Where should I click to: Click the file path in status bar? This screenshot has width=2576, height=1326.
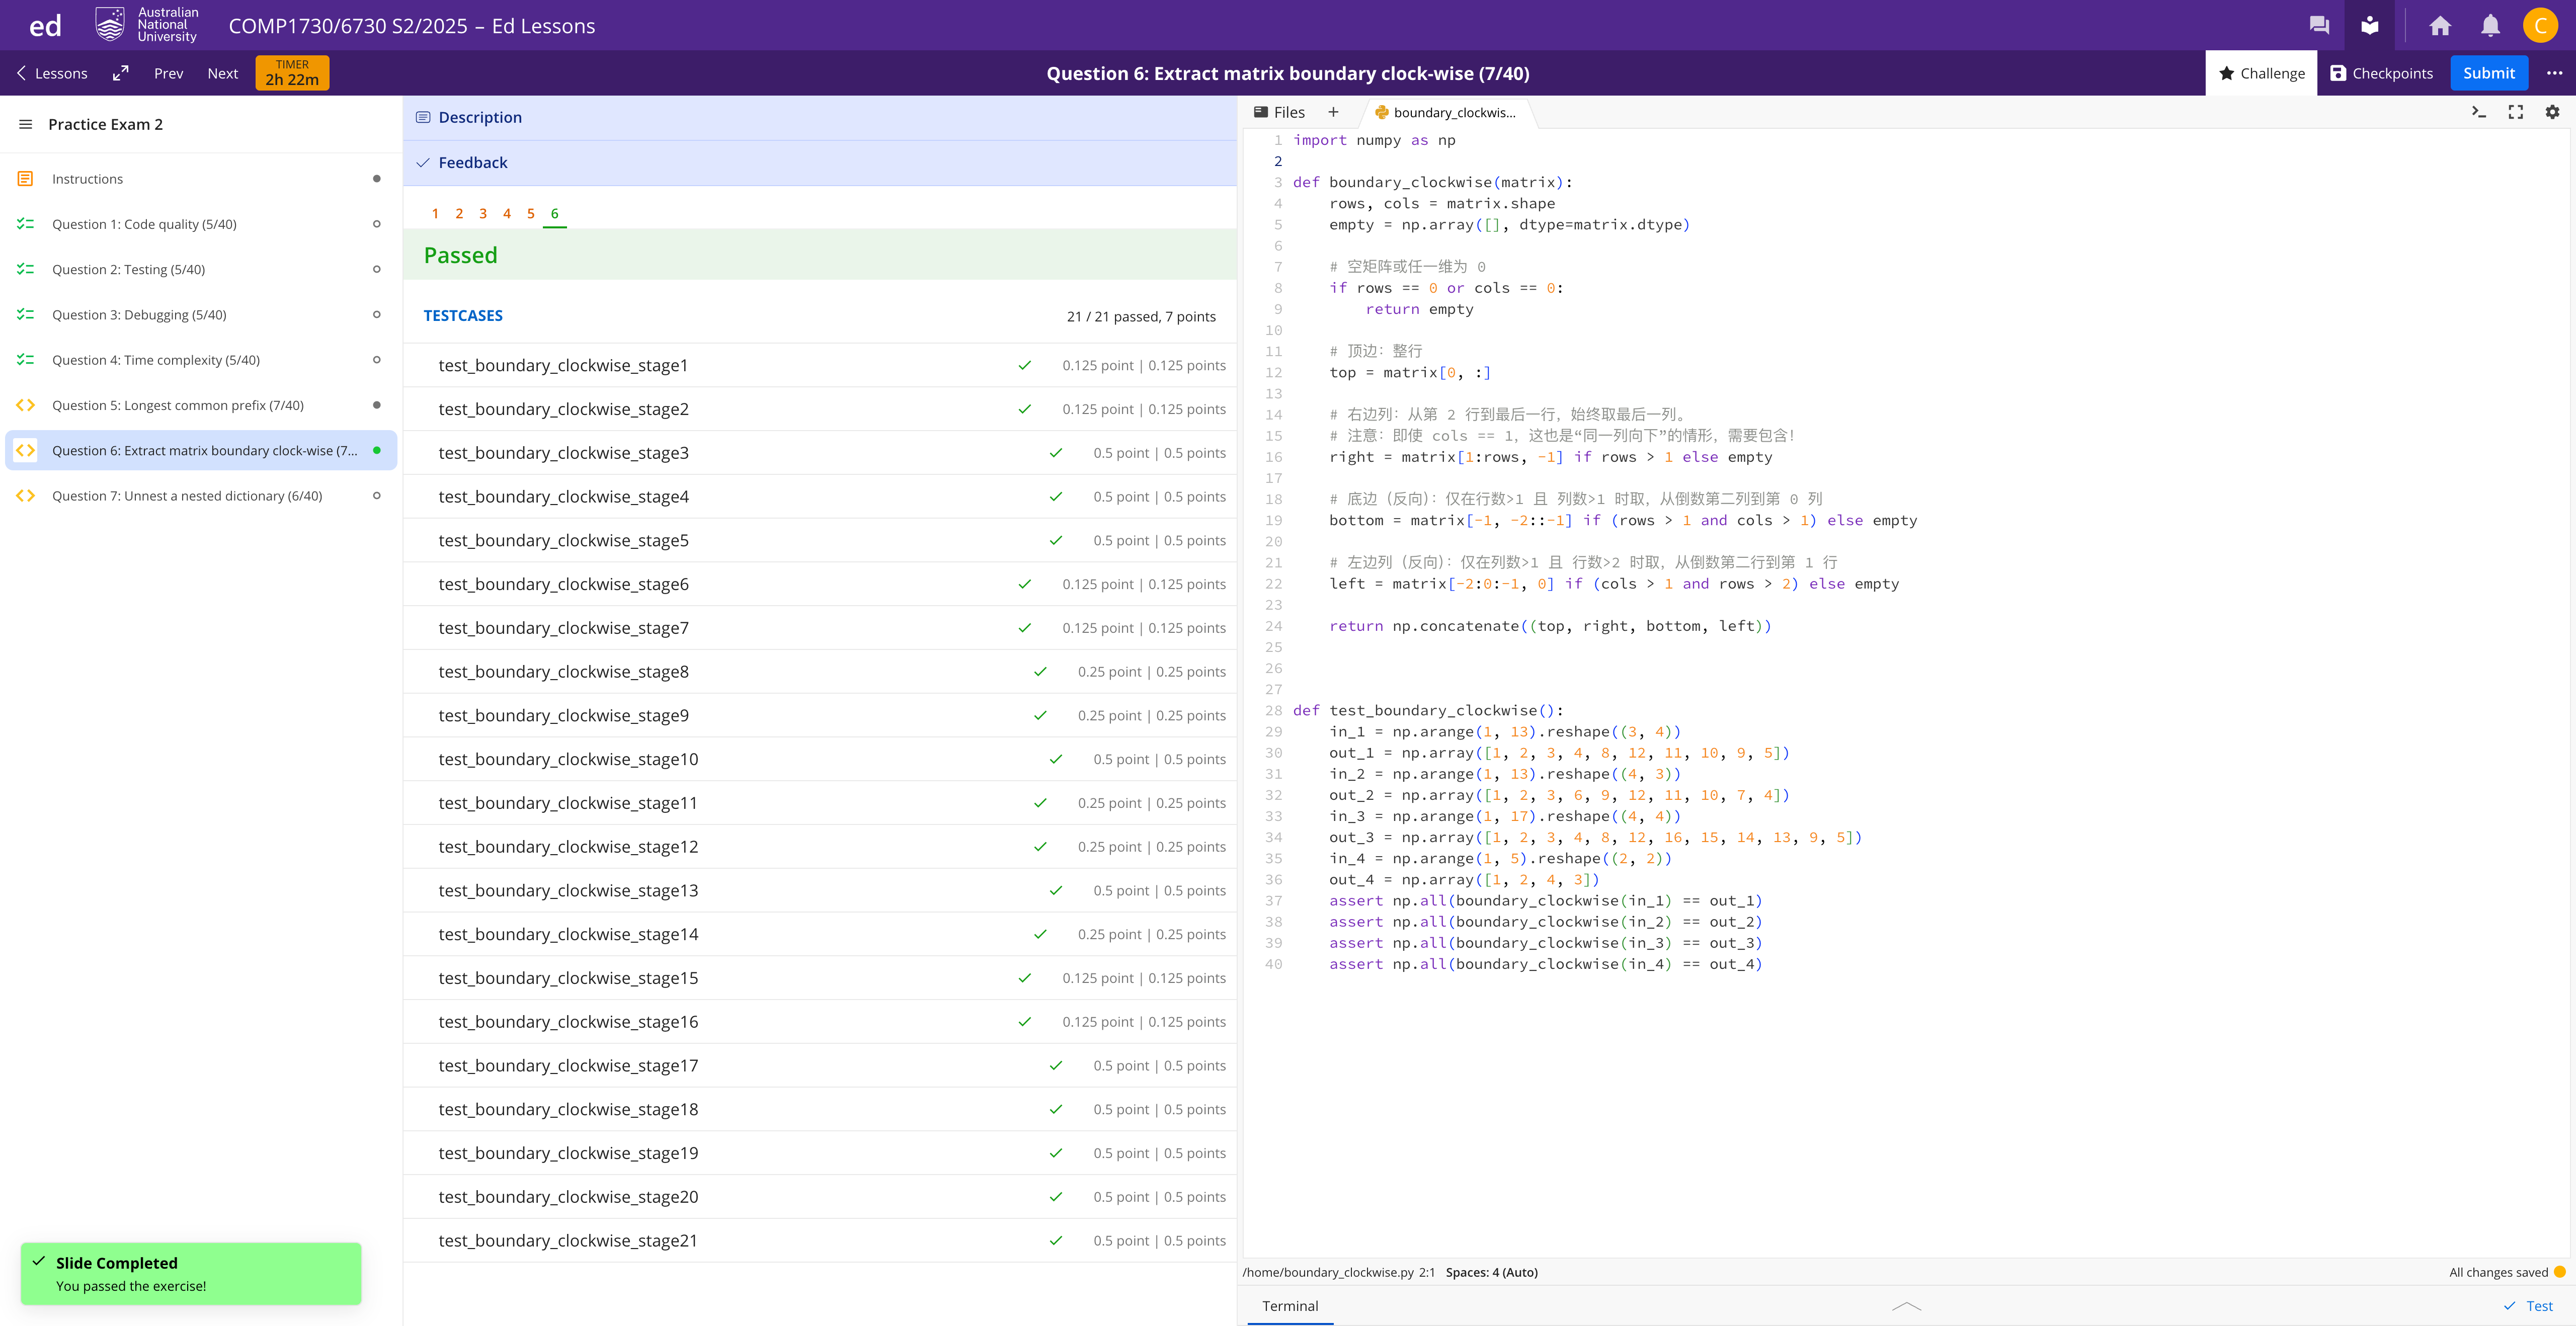pos(1328,1272)
